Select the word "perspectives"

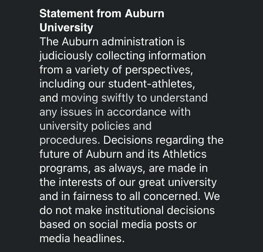(158, 70)
